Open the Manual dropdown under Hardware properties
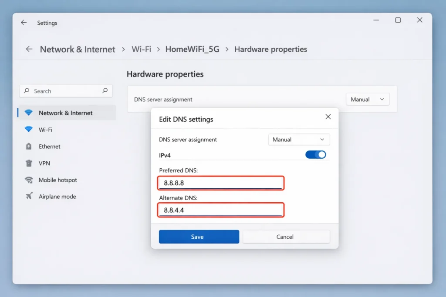Image resolution: width=446 pixels, height=297 pixels. 367,99
